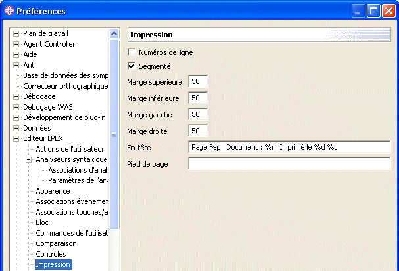Select the Editeur LPEX tree item
This screenshot has width=399, height=271.
43,138
